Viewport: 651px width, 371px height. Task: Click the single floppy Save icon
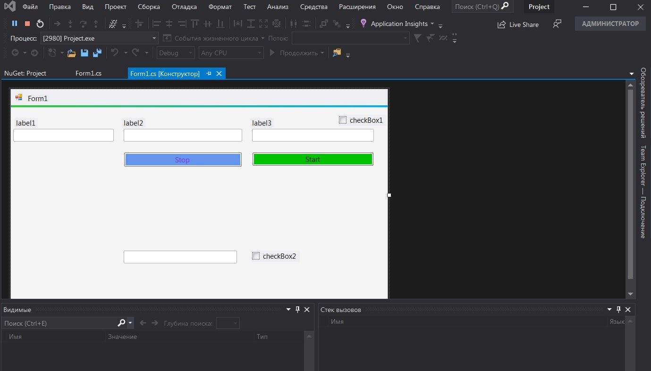[85, 53]
